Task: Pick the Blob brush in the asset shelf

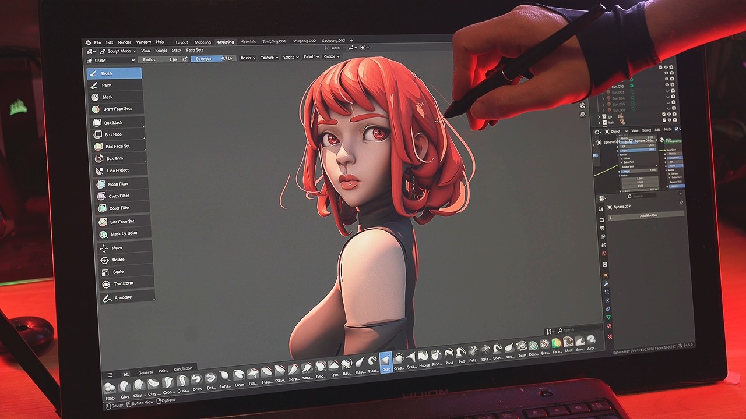Action: pyautogui.click(x=110, y=390)
